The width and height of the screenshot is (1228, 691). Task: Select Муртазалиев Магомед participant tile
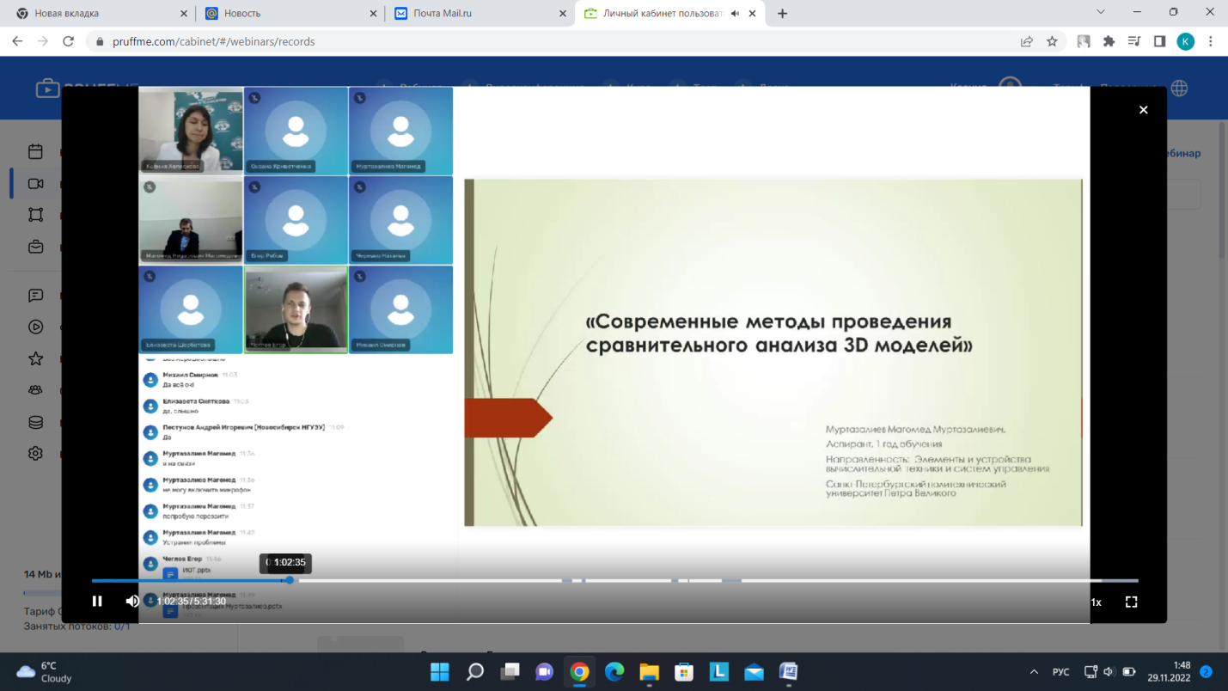tap(400, 131)
